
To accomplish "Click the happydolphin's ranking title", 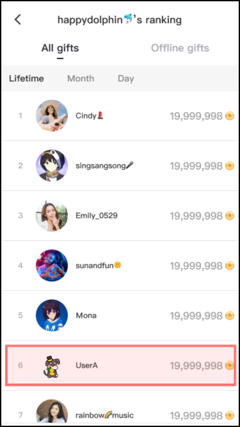I will (119, 20).
